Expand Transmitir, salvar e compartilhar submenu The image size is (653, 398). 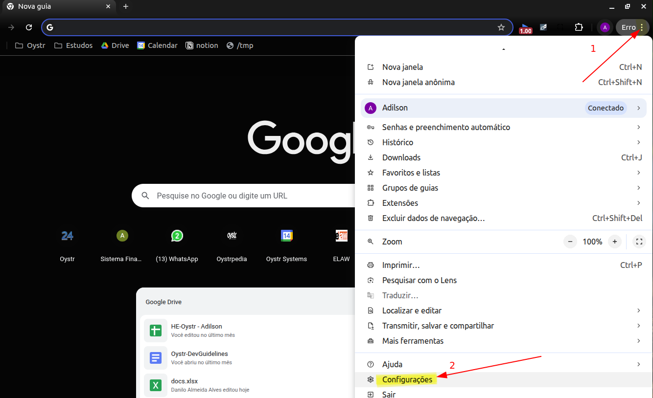[504, 326]
